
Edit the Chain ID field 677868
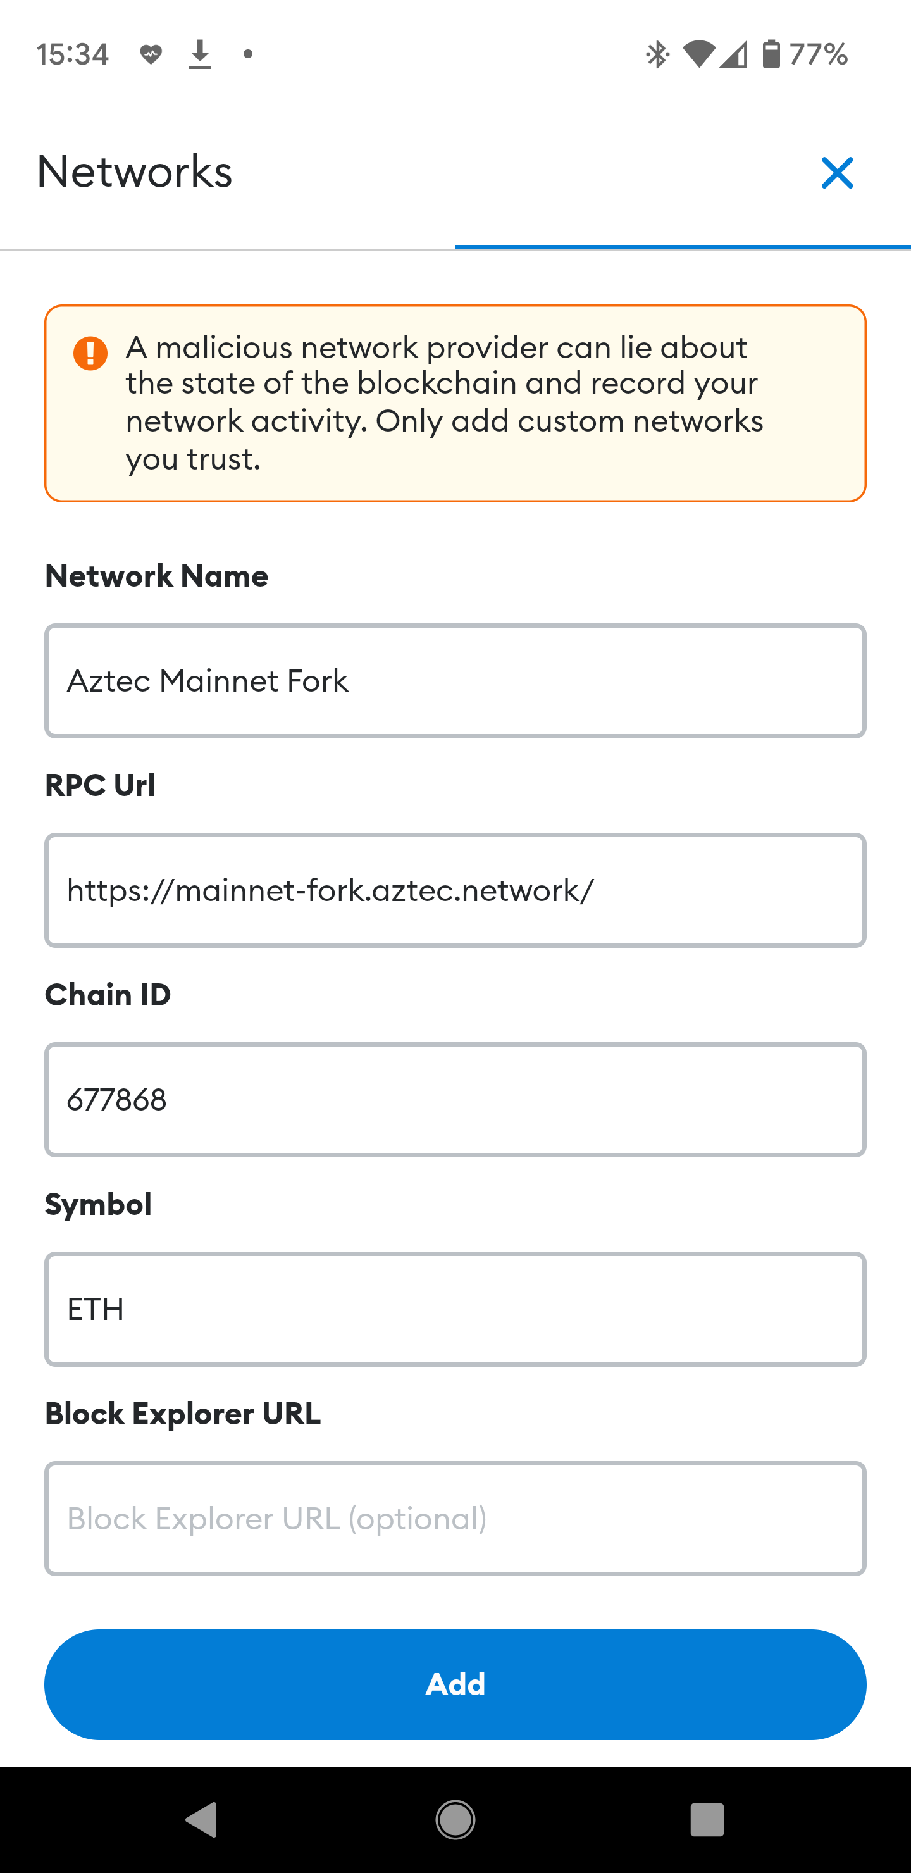[455, 1100]
